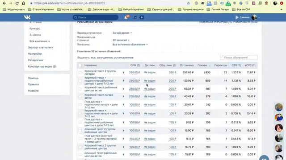Open the notifications bell icon
286x160 pixels.
(x=126, y=17)
